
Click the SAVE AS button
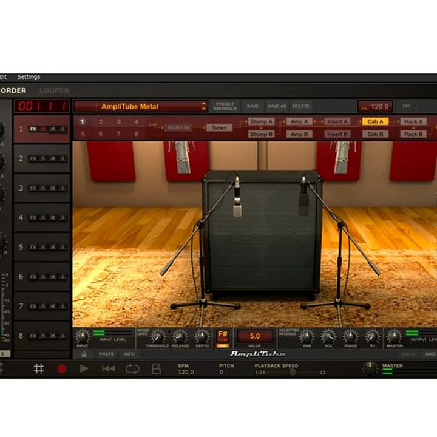click(277, 106)
